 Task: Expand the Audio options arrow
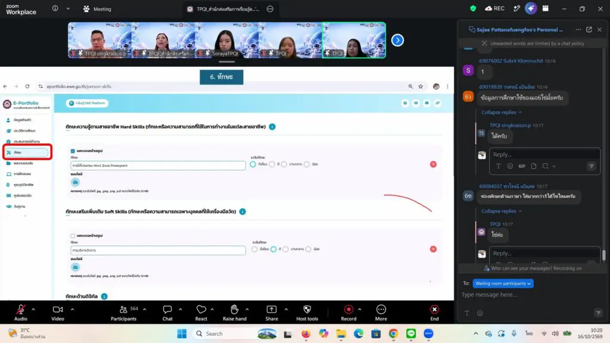[x=33, y=310]
